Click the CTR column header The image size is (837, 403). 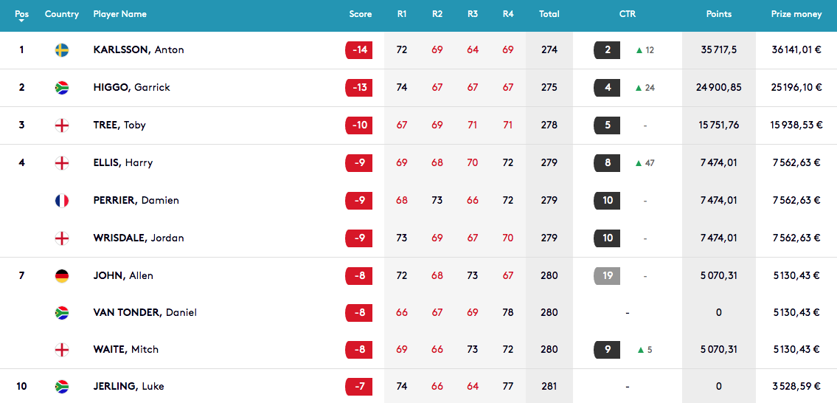(x=628, y=15)
